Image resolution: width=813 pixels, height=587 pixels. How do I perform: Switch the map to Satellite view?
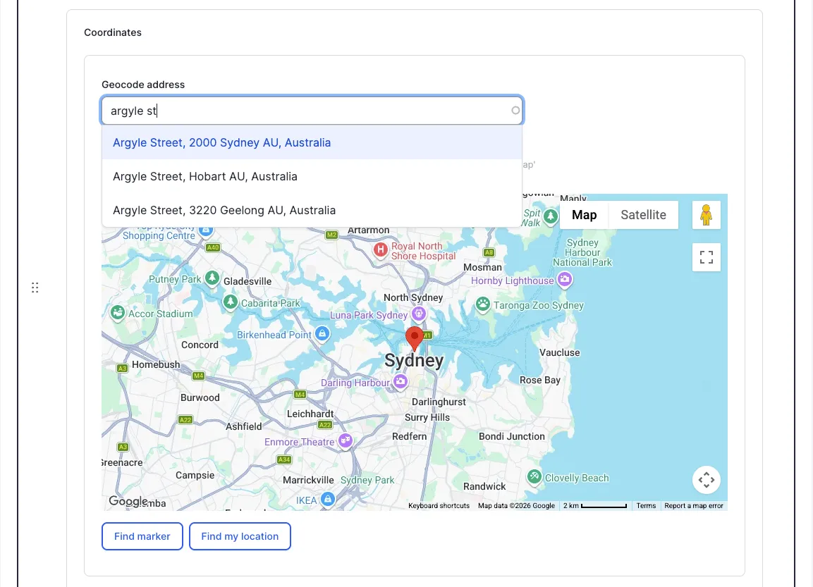click(x=644, y=215)
